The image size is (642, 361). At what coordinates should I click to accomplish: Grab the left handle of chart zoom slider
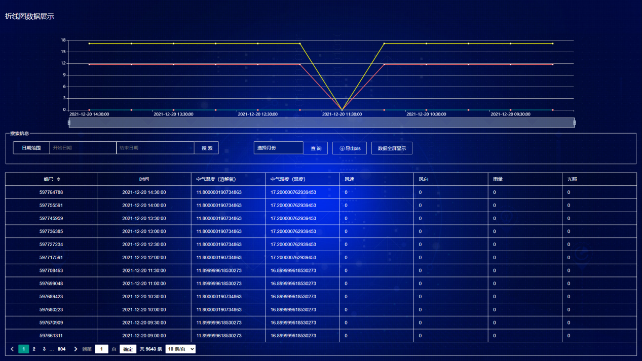[69, 123]
